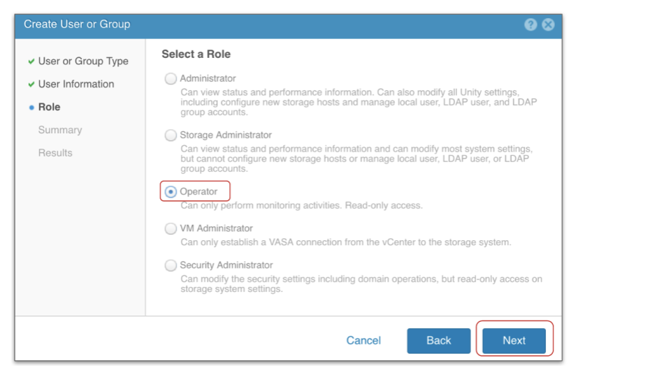This screenshot has height=377, width=671.
Task: Select the Security Administrator radio button
Action: 171,265
